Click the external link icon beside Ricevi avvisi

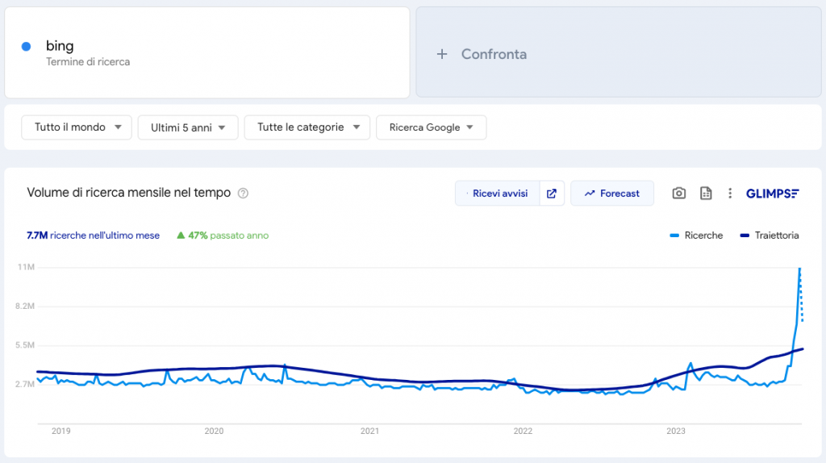[x=552, y=194]
